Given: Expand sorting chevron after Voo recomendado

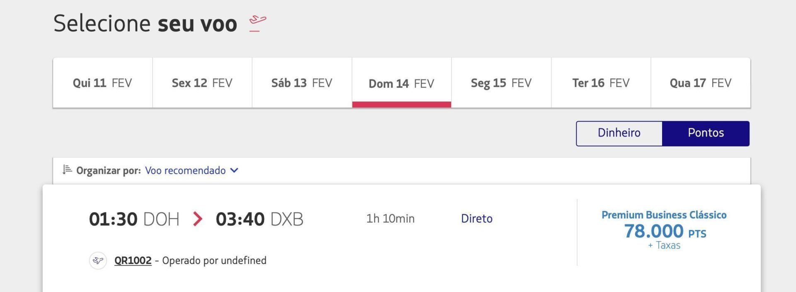Looking at the screenshot, I should tap(234, 170).
